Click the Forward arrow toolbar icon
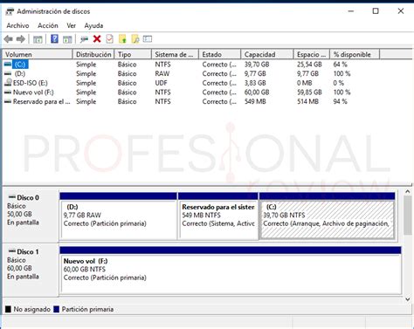The width and height of the screenshot is (414, 329). pos(21,38)
